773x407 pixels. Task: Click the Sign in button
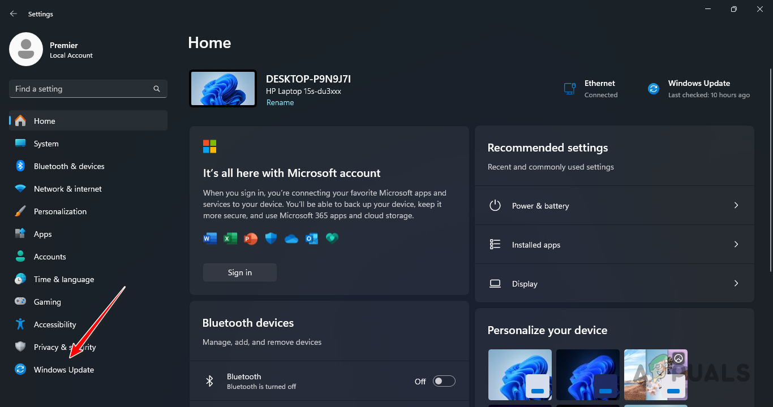point(239,272)
